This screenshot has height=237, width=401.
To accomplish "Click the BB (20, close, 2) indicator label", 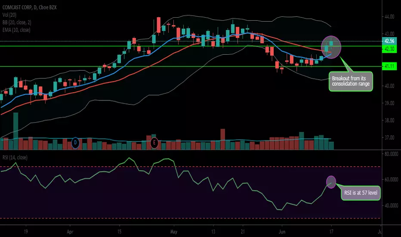I will pos(17,22).
